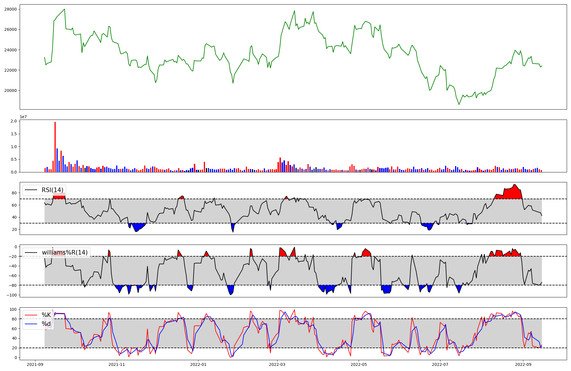The width and height of the screenshot is (571, 371).
Task: Click the 2021-11 x-axis date label
Action: 117,364
